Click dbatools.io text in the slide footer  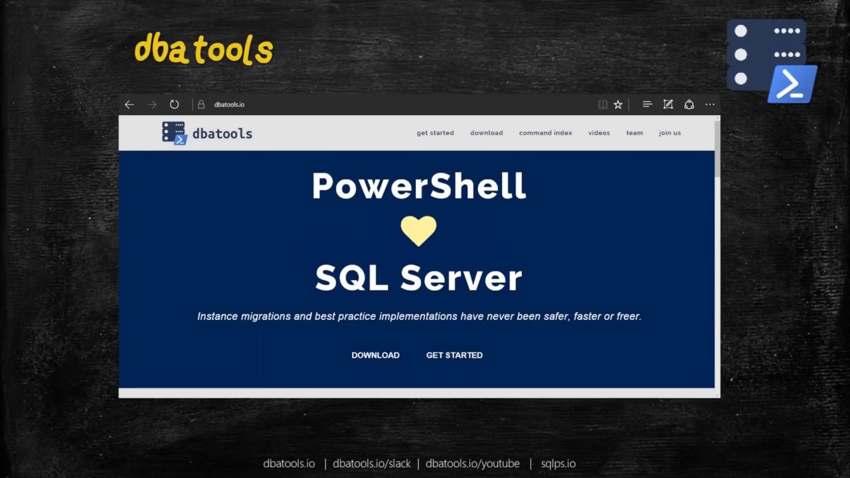pyautogui.click(x=289, y=463)
